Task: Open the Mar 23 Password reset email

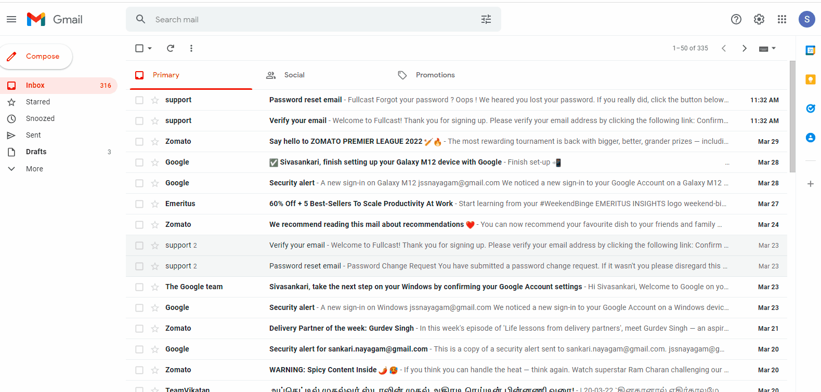Action: point(457,266)
